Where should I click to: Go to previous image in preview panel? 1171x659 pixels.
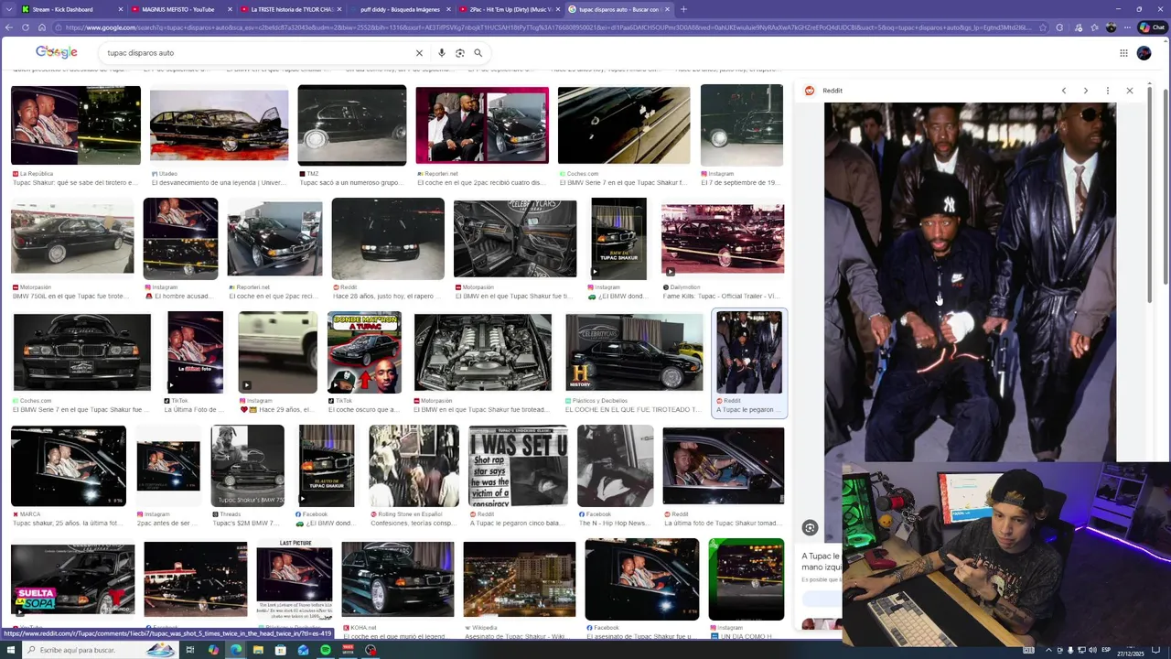(x=1064, y=91)
